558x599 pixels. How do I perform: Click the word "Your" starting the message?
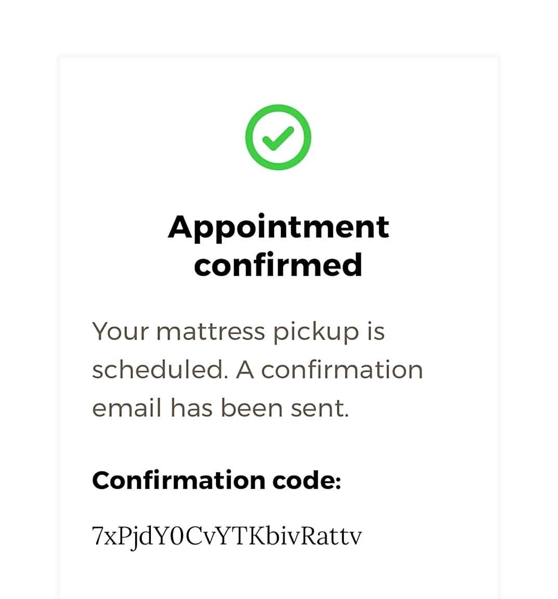120,332
